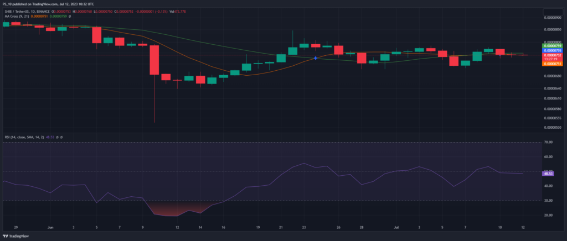
Task: Click the 0.00000900 level on price scale
Action: [x=554, y=18]
